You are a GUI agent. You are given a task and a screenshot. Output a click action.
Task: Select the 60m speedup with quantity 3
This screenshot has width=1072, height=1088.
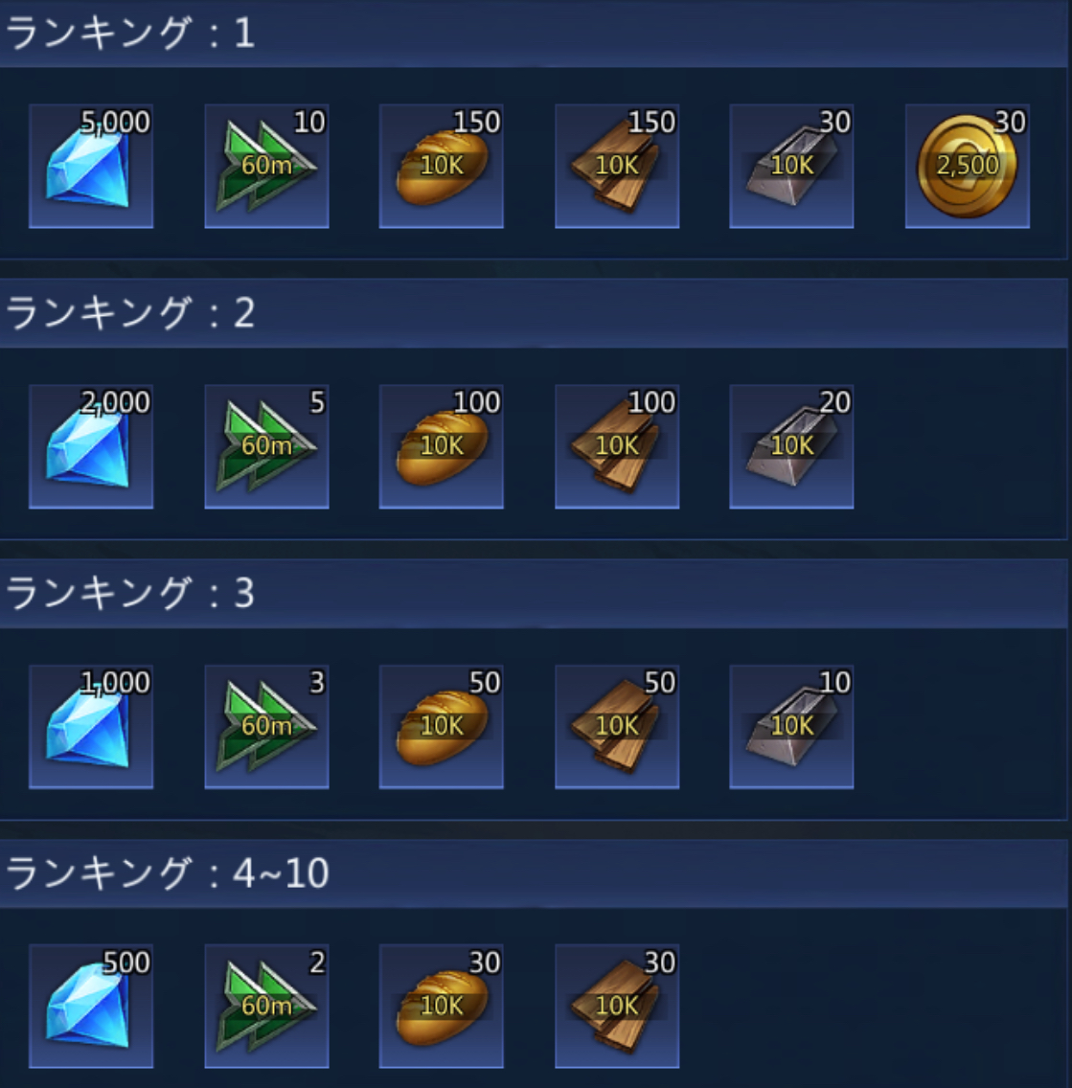click(x=266, y=727)
